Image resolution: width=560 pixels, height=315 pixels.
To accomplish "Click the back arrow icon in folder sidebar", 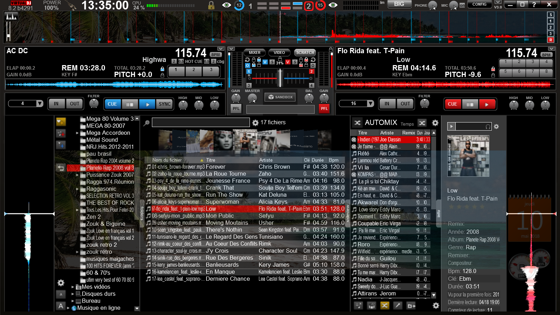I will (61, 168).
